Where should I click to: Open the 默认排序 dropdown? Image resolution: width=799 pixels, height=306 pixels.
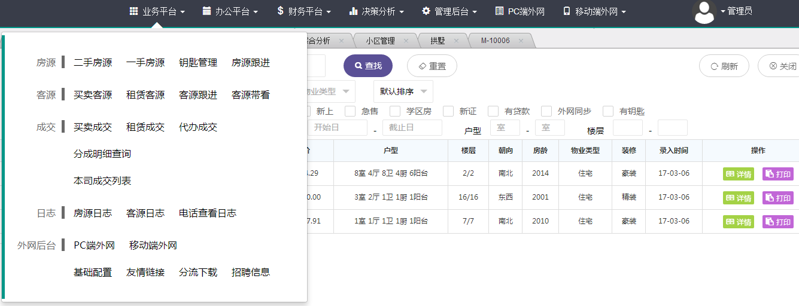click(x=403, y=91)
